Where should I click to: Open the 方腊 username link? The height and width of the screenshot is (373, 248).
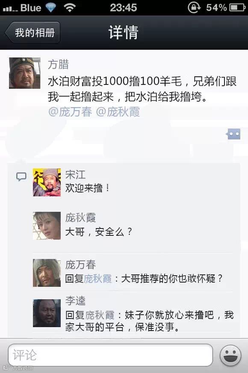(x=59, y=64)
